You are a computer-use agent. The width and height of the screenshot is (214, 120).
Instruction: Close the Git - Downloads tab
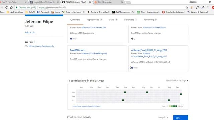pos(122,2)
